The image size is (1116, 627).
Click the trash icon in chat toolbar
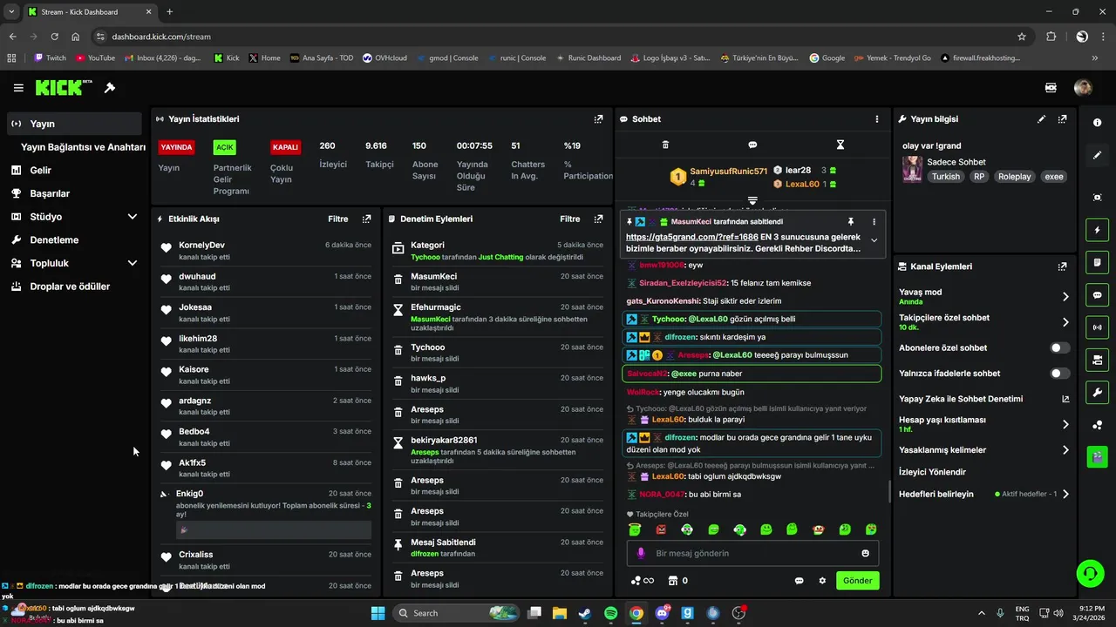[x=665, y=145]
